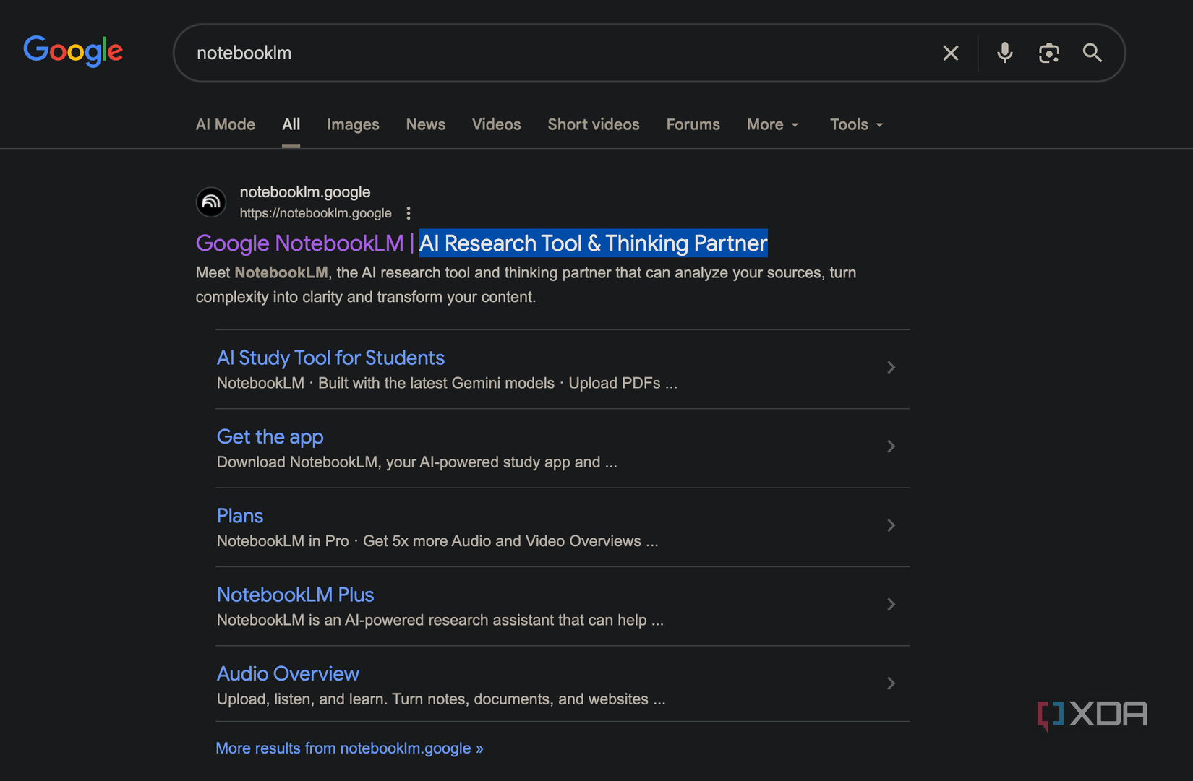Click the search magnifier icon

1092,52
